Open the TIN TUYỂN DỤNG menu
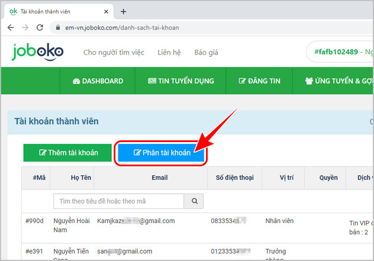The width and height of the screenshot is (374, 261). [180, 81]
